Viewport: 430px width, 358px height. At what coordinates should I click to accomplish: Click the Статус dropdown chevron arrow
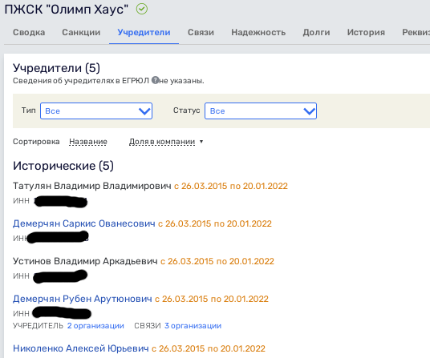click(x=309, y=111)
